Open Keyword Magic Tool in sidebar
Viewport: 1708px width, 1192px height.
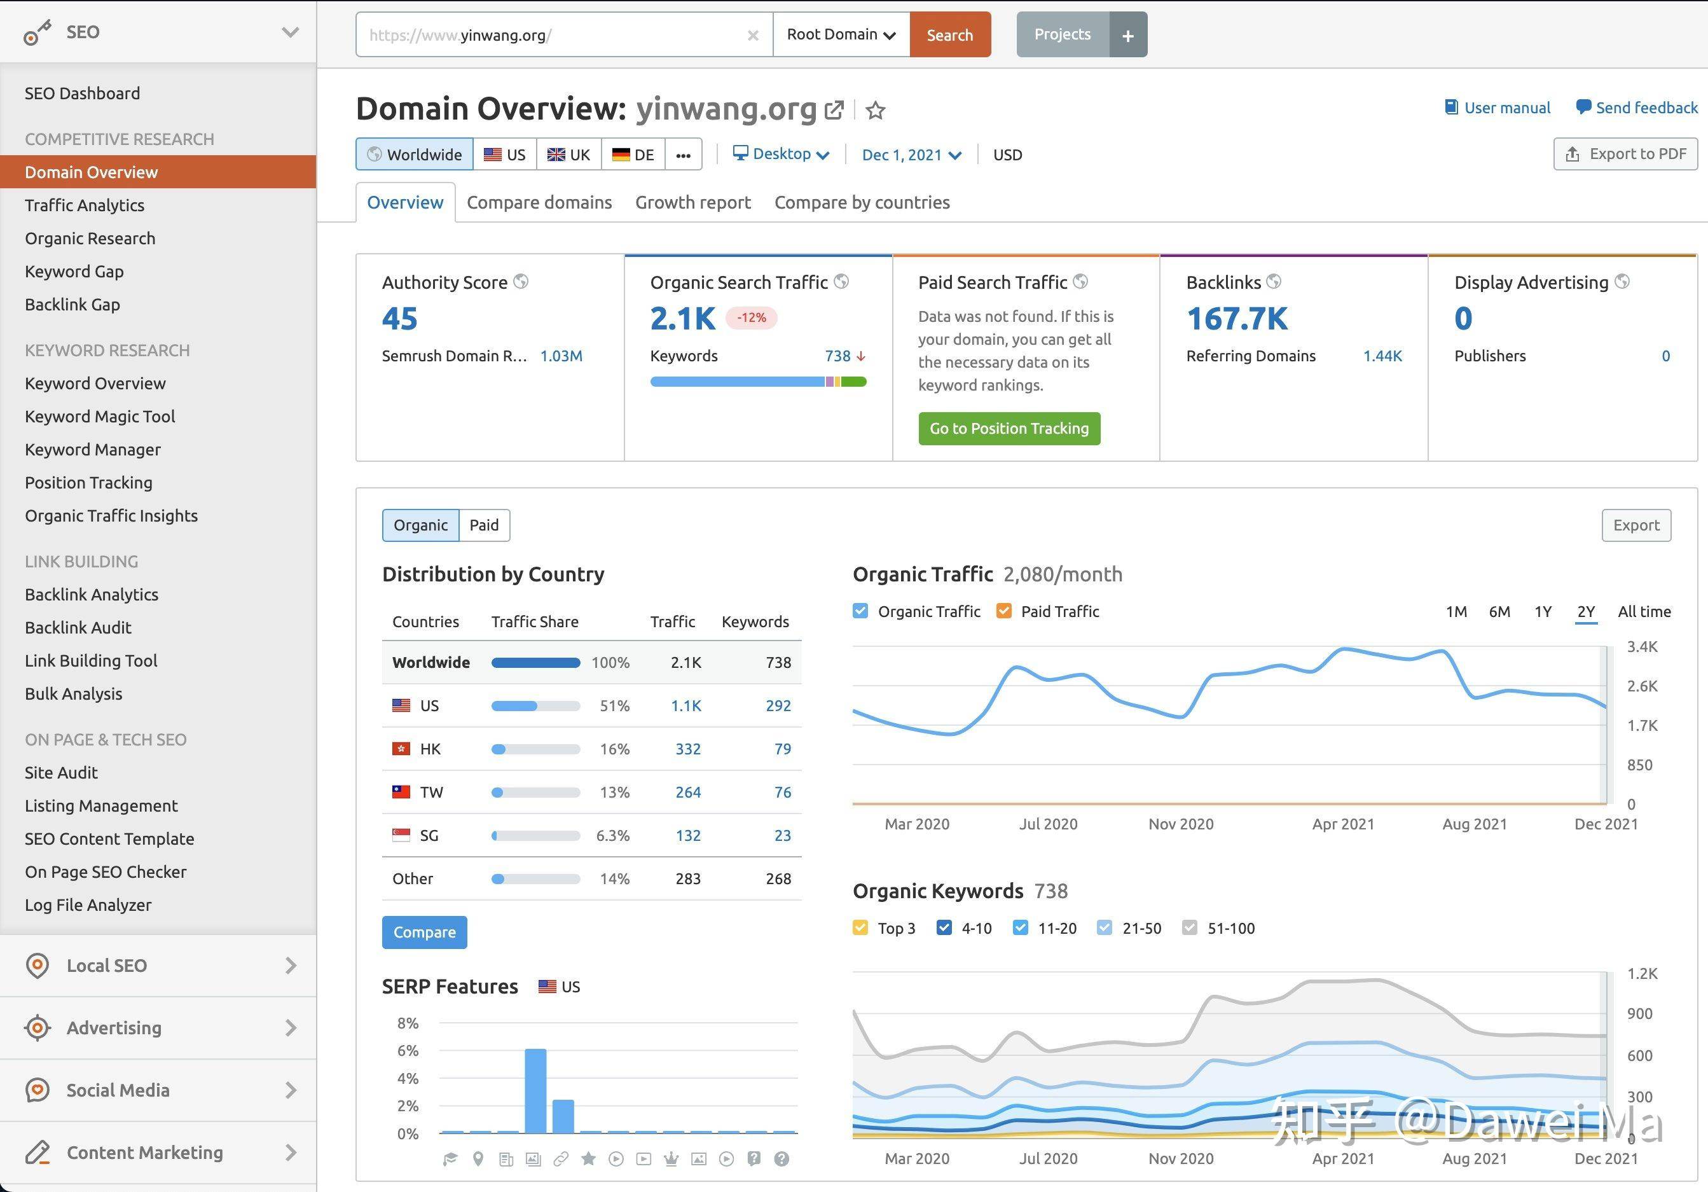[100, 417]
